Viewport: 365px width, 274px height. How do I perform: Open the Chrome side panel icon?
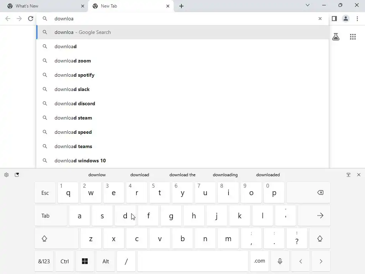point(334,19)
